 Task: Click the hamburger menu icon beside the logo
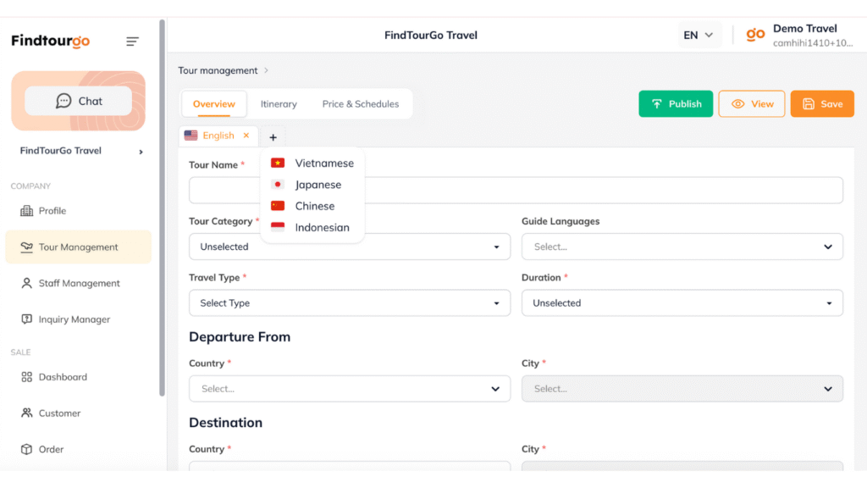pos(132,42)
